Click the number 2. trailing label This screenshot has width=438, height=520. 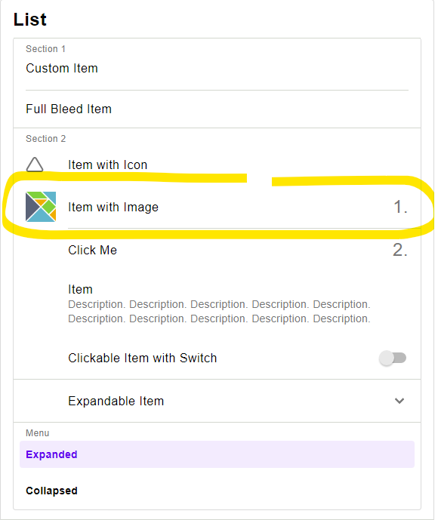pos(400,250)
